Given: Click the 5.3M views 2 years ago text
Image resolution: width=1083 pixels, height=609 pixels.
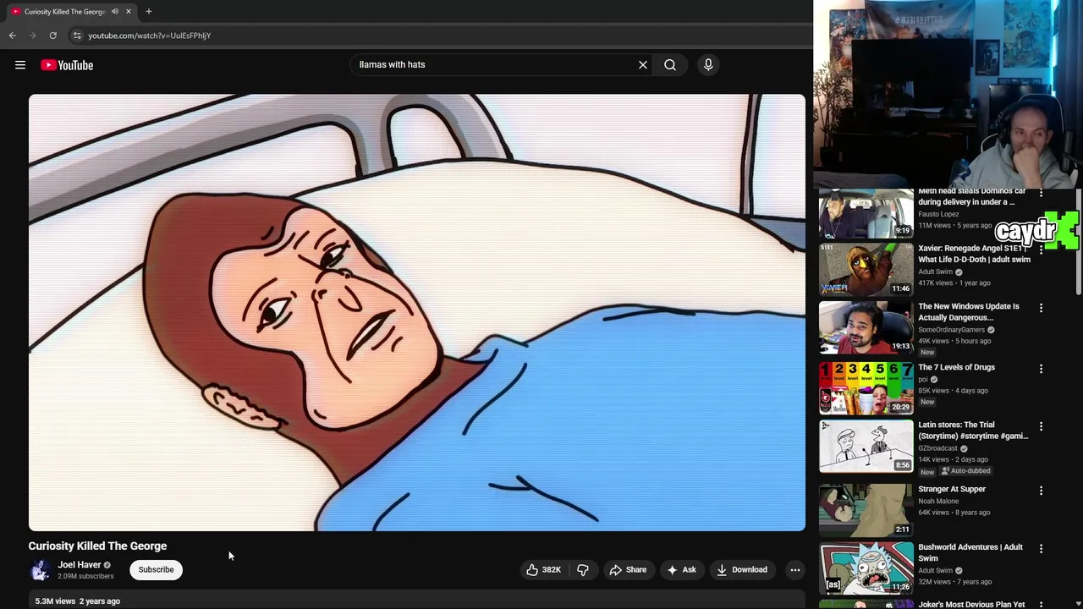Looking at the screenshot, I should 77,601.
